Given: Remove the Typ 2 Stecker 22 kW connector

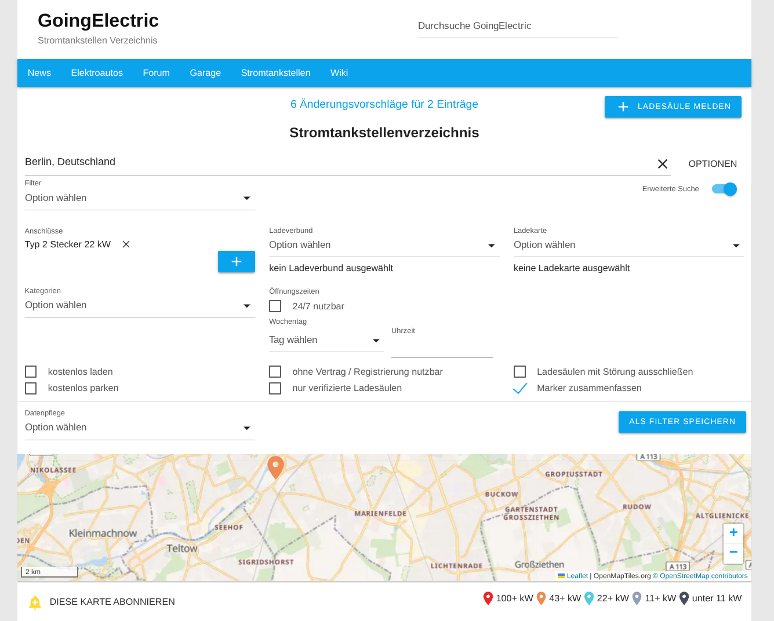Looking at the screenshot, I should pyautogui.click(x=126, y=244).
